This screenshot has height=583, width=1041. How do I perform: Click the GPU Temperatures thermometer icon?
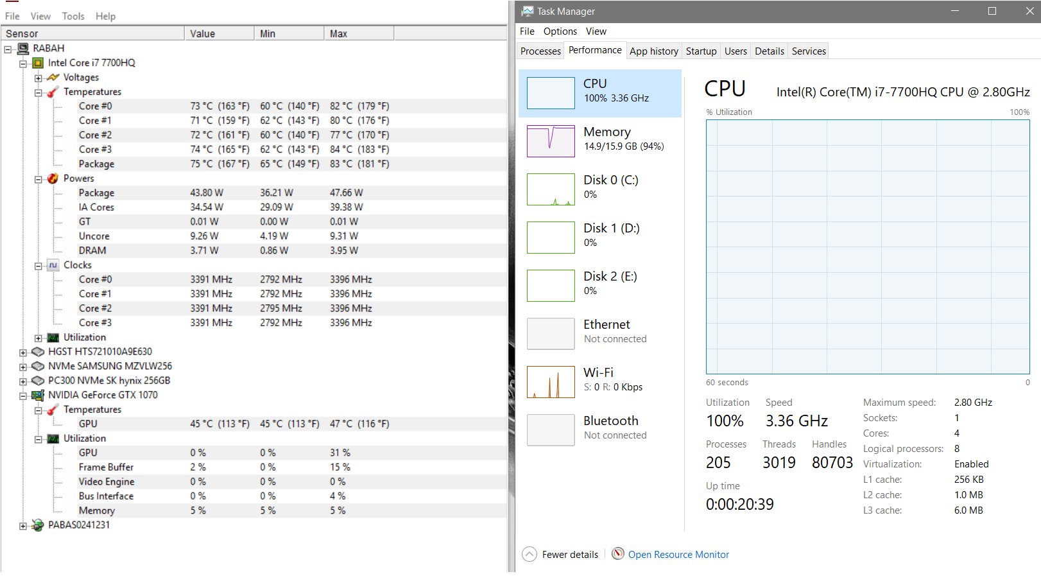pos(53,410)
